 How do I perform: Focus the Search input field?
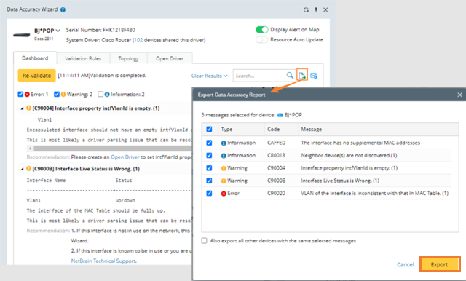coord(260,76)
